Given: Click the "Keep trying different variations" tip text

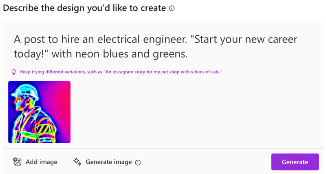Looking at the screenshot, I should click(61, 72).
